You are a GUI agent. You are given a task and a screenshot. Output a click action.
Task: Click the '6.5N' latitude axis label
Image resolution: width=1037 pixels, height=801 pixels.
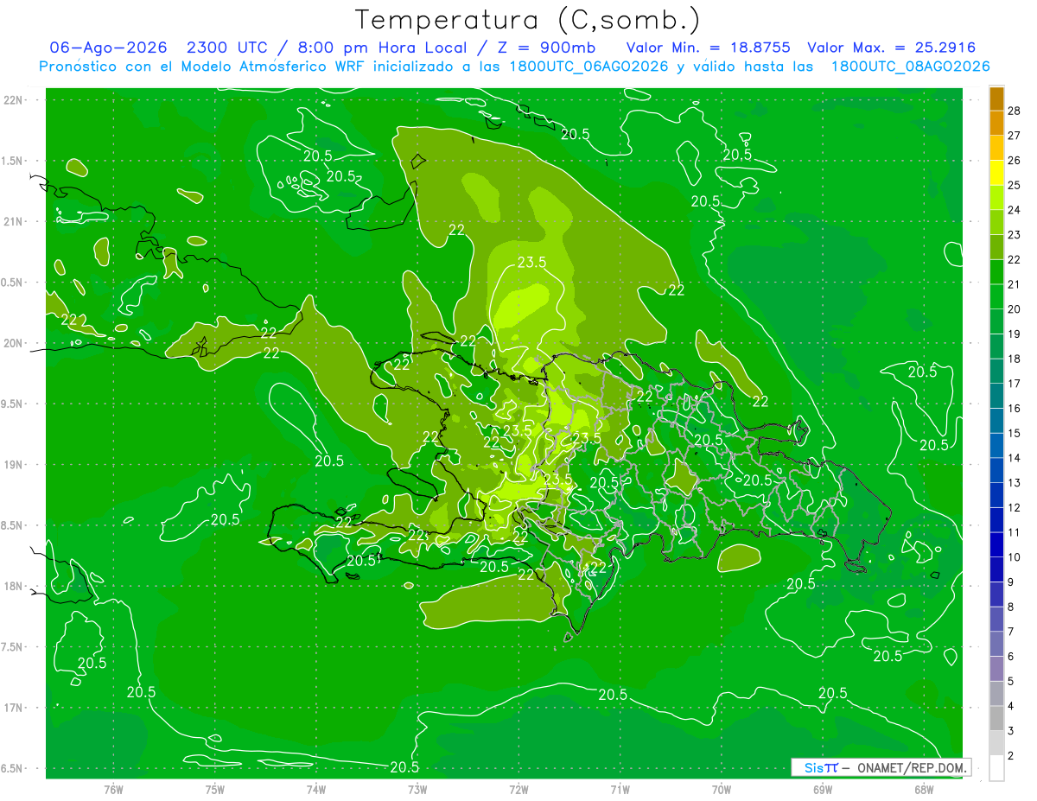point(13,769)
